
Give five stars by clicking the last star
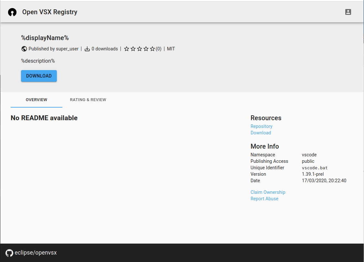coord(152,48)
